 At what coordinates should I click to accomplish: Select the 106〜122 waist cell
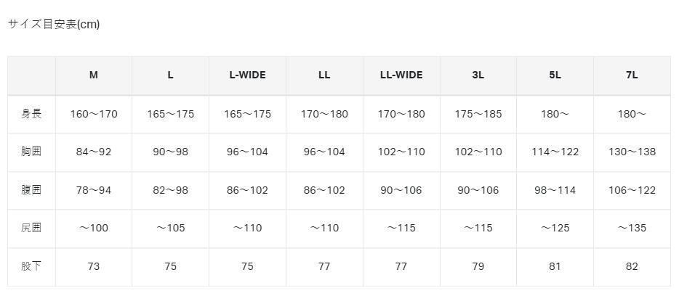coord(632,190)
